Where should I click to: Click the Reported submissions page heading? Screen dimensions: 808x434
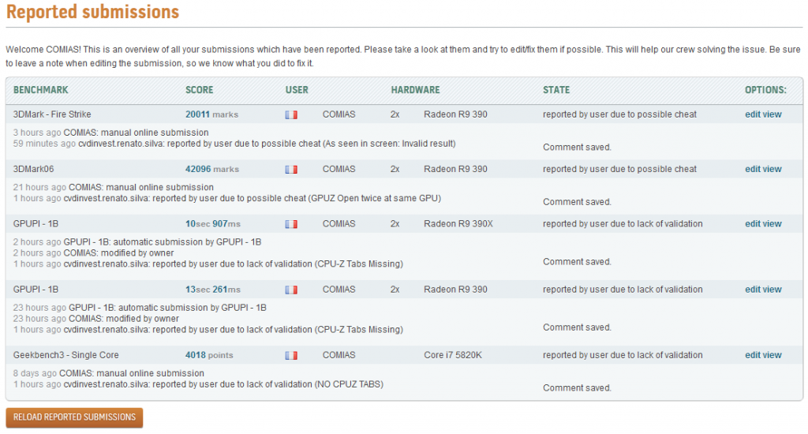[x=93, y=12]
